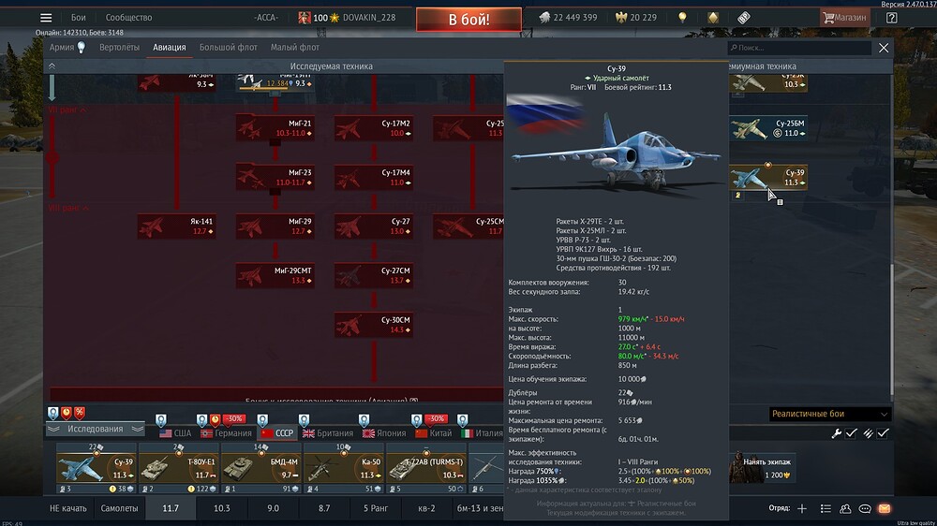
Task: Open the Магазин shop button
Action: coord(844,17)
